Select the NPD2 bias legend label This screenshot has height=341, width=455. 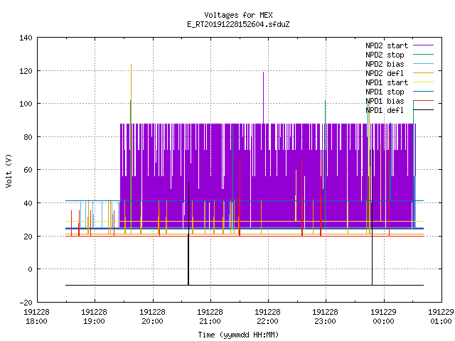(x=385, y=64)
